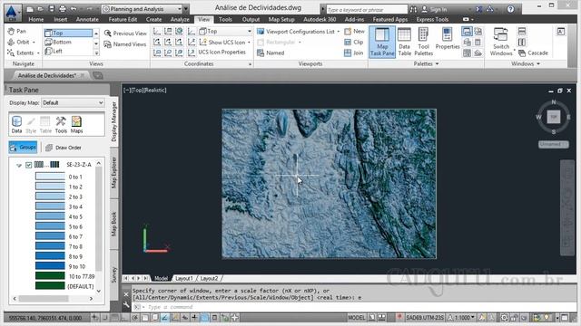Open the [Realistic] visual style control

(x=155, y=91)
